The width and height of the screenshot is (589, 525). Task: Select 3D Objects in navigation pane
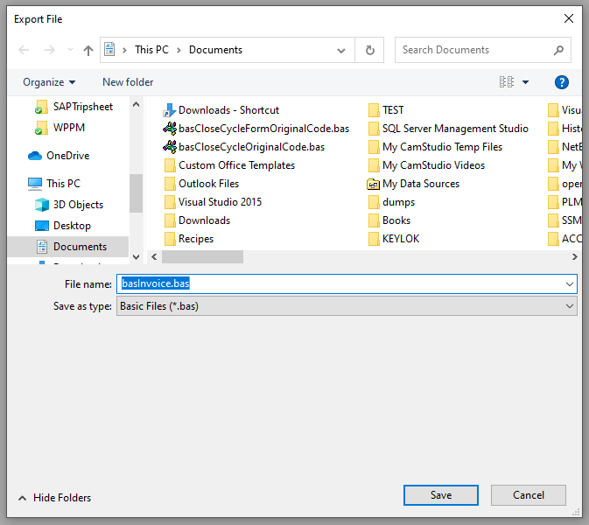pos(77,205)
